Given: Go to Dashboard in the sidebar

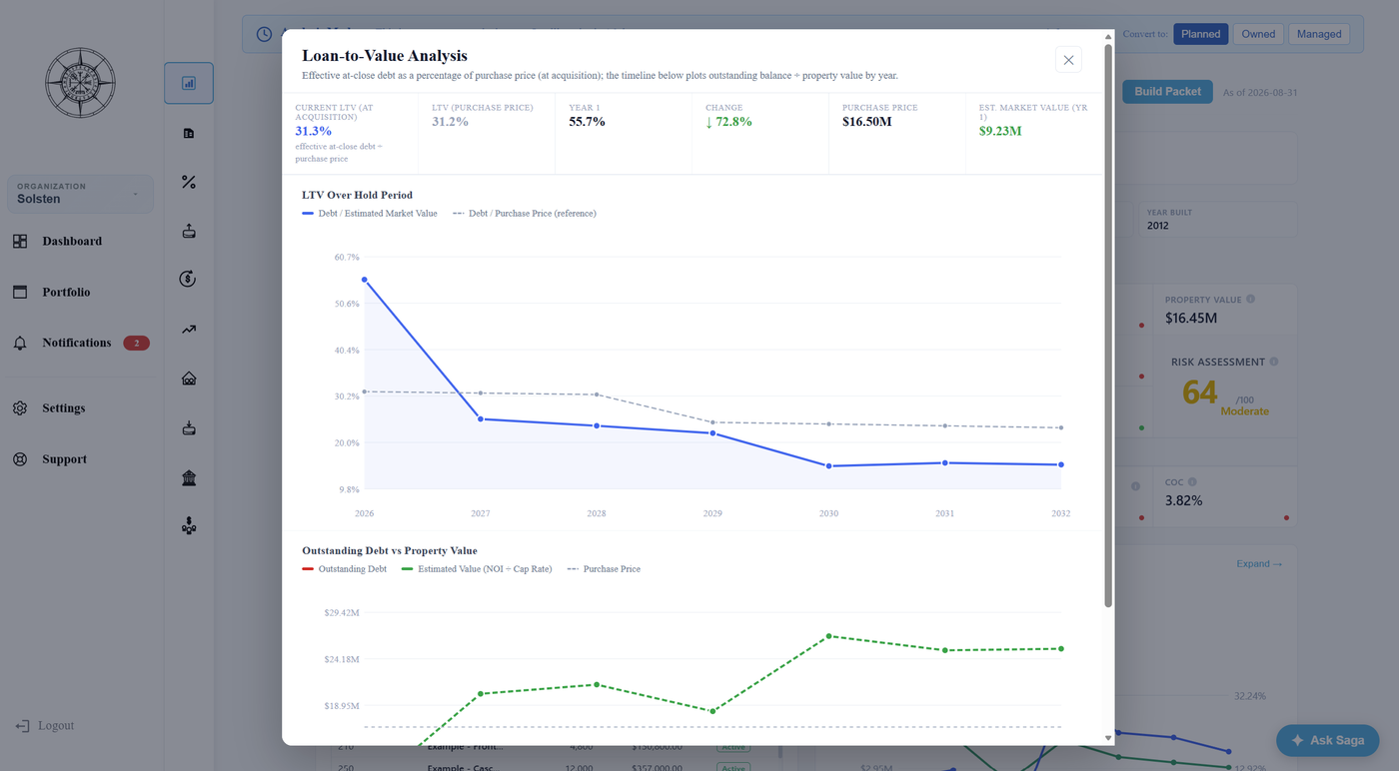Looking at the screenshot, I should click(x=72, y=242).
